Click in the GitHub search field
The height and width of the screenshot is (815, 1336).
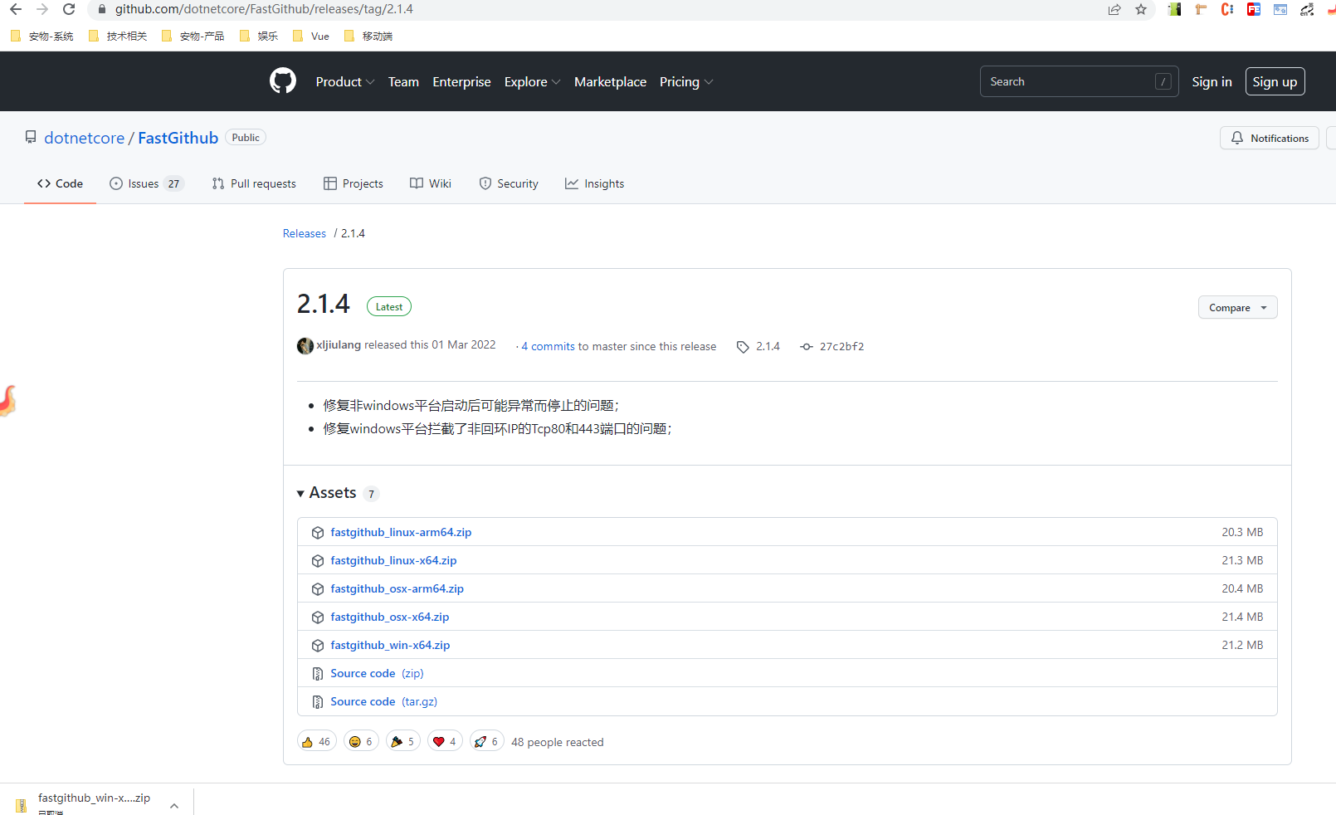[1079, 81]
